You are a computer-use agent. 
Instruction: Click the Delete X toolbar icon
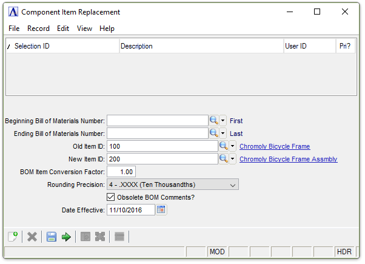[32, 237]
